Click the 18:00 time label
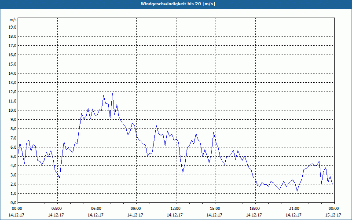This screenshot has width=352, height=220. click(x=255, y=209)
